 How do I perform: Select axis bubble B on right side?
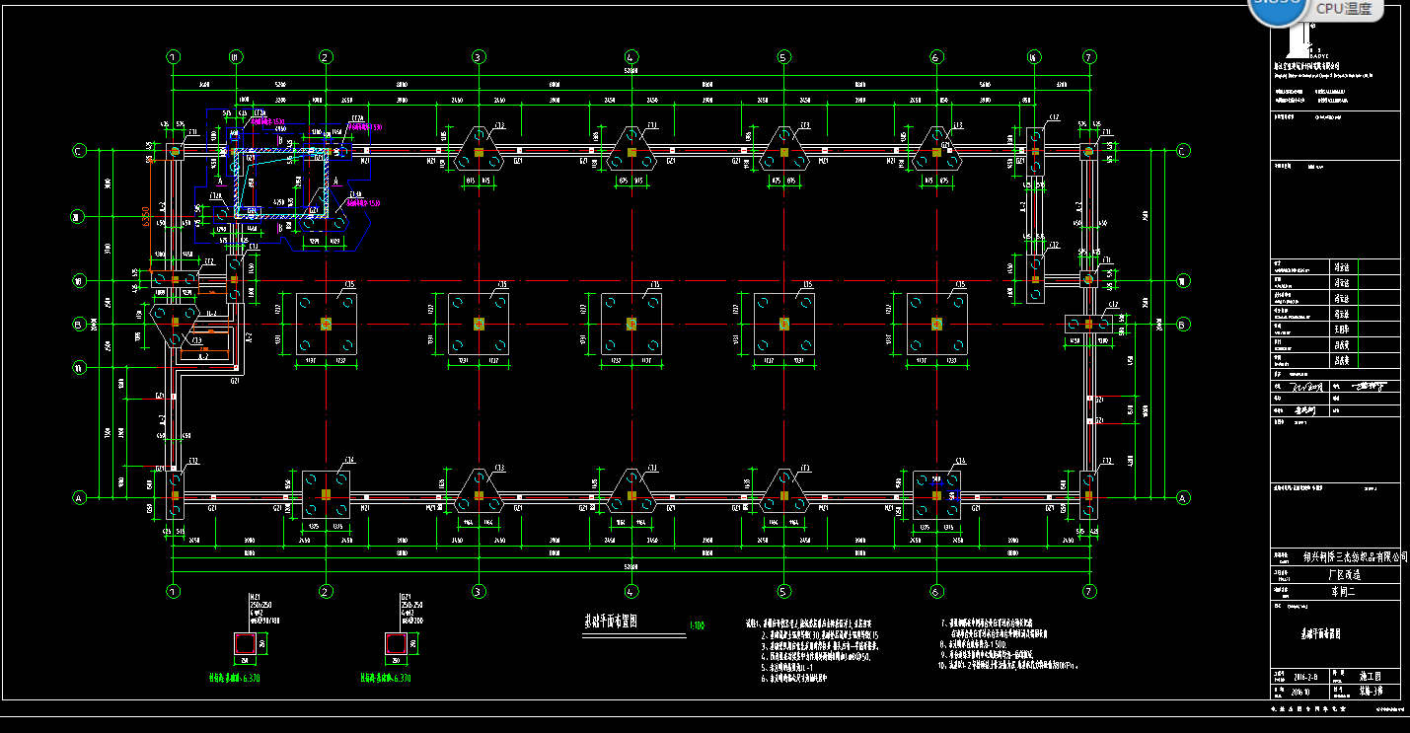tap(1182, 324)
